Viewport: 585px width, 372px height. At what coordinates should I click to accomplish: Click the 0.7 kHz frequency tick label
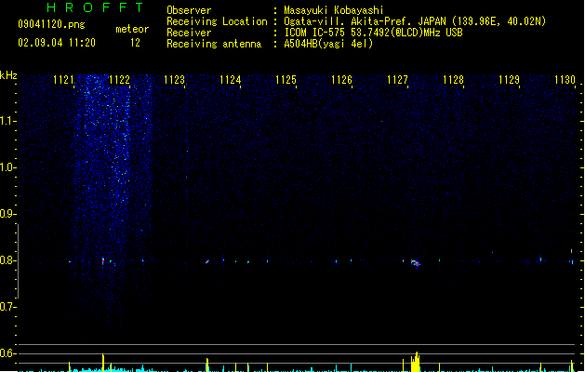pyautogui.click(x=7, y=307)
